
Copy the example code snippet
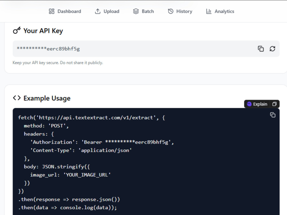pos(273,115)
